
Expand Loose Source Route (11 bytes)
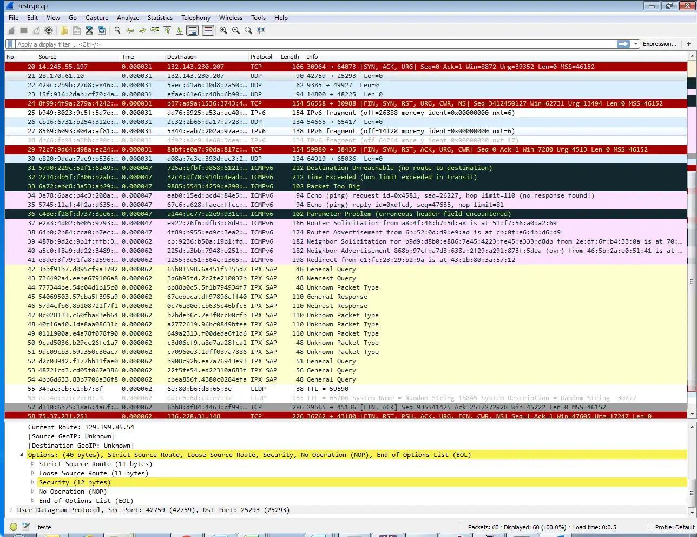[32, 473]
